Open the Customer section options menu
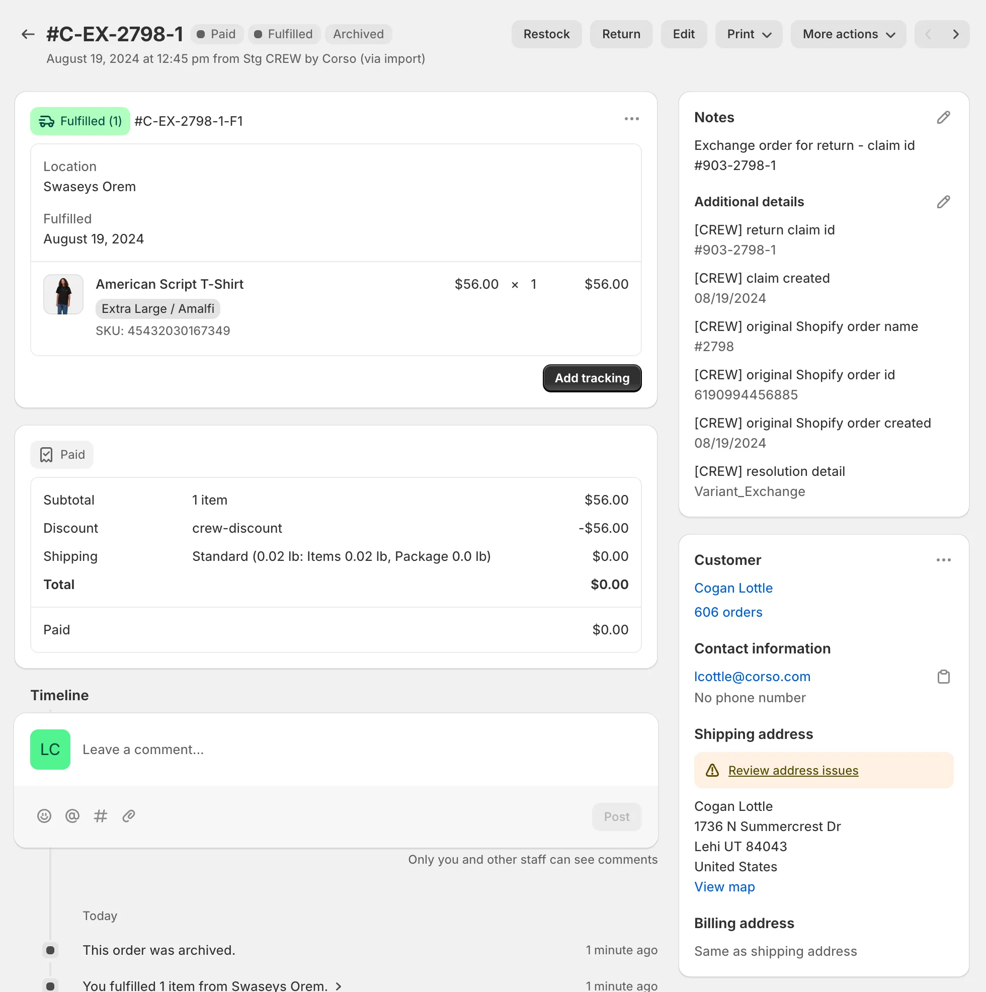 [x=943, y=560]
